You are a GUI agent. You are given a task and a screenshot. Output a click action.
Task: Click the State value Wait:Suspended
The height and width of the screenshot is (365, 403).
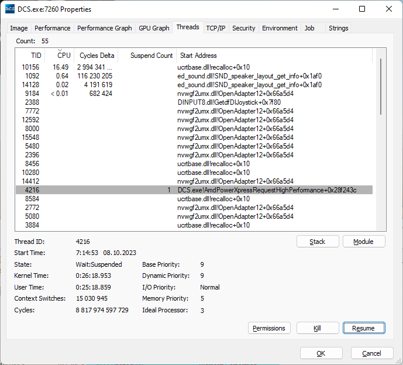coord(99,264)
